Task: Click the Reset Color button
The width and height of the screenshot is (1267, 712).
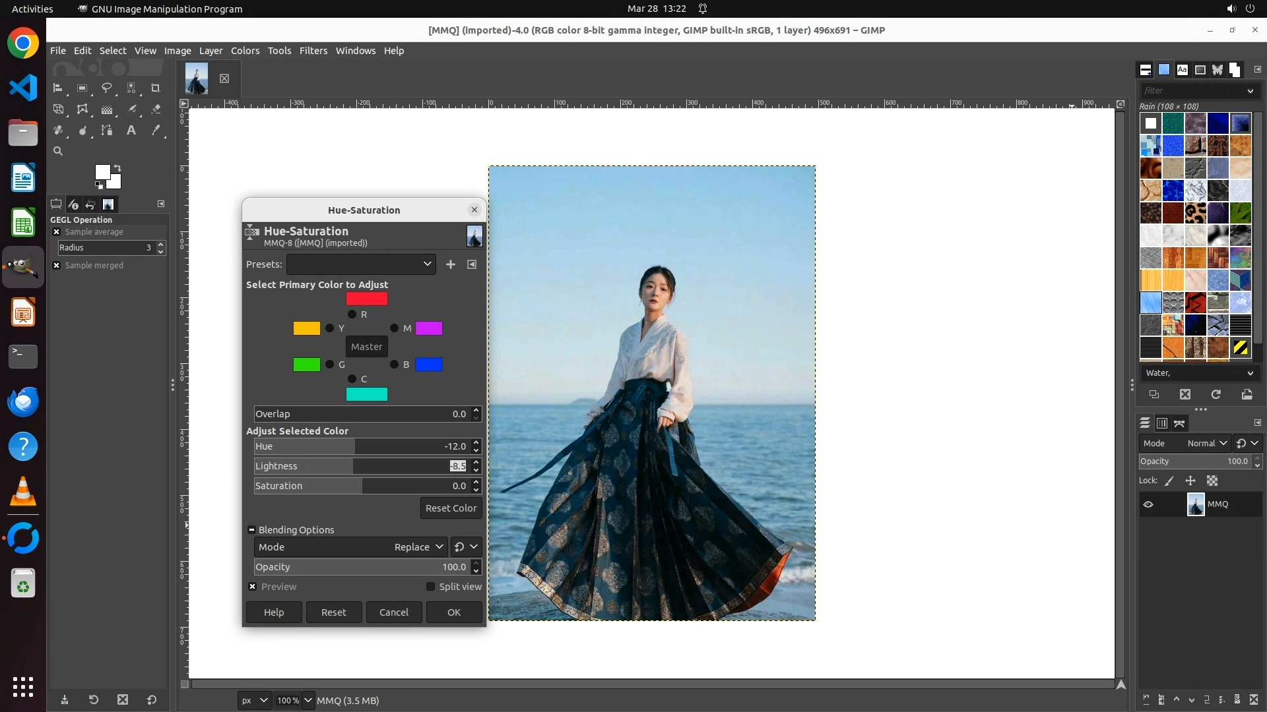Action: (x=451, y=508)
